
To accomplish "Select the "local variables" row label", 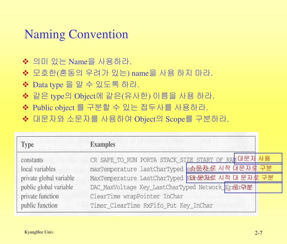I will pos(38,169).
